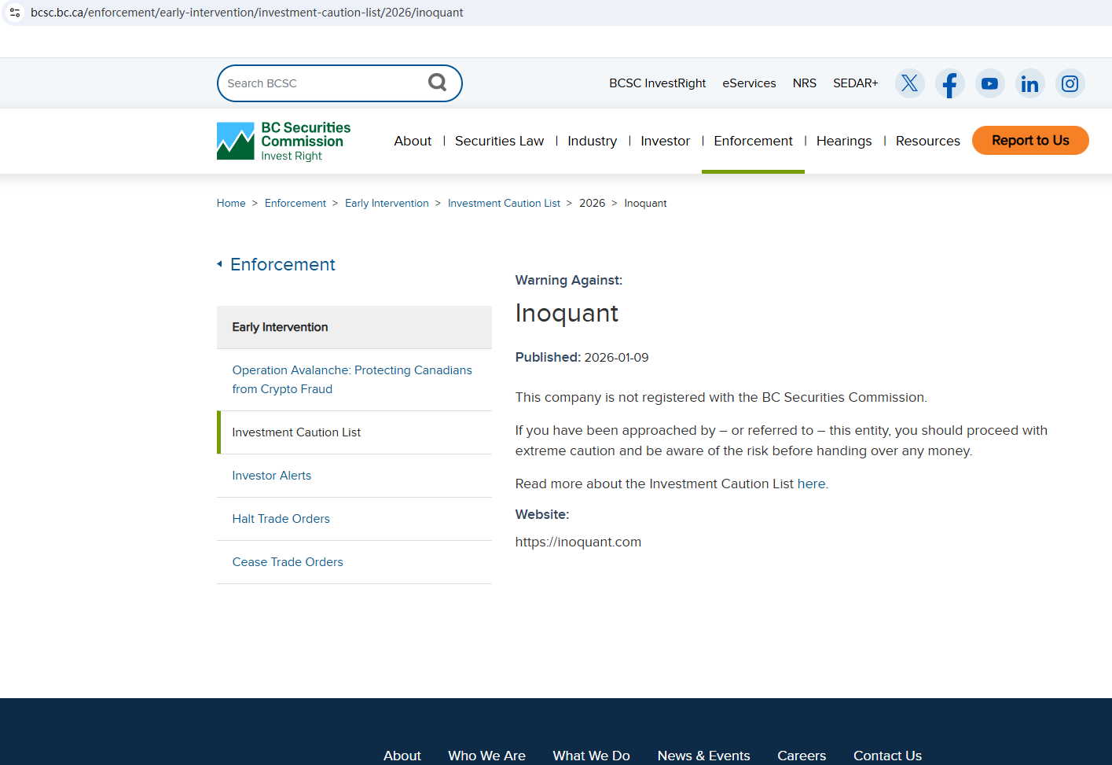Open Cease Trade Orders sidebar item
The height and width of the screenshot is (765, 1112).
(x=288, y=562)
